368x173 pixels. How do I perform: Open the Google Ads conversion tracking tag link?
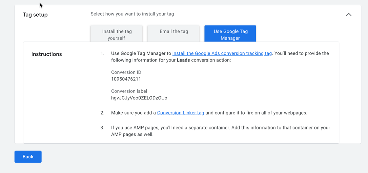(x=222, y=53)
